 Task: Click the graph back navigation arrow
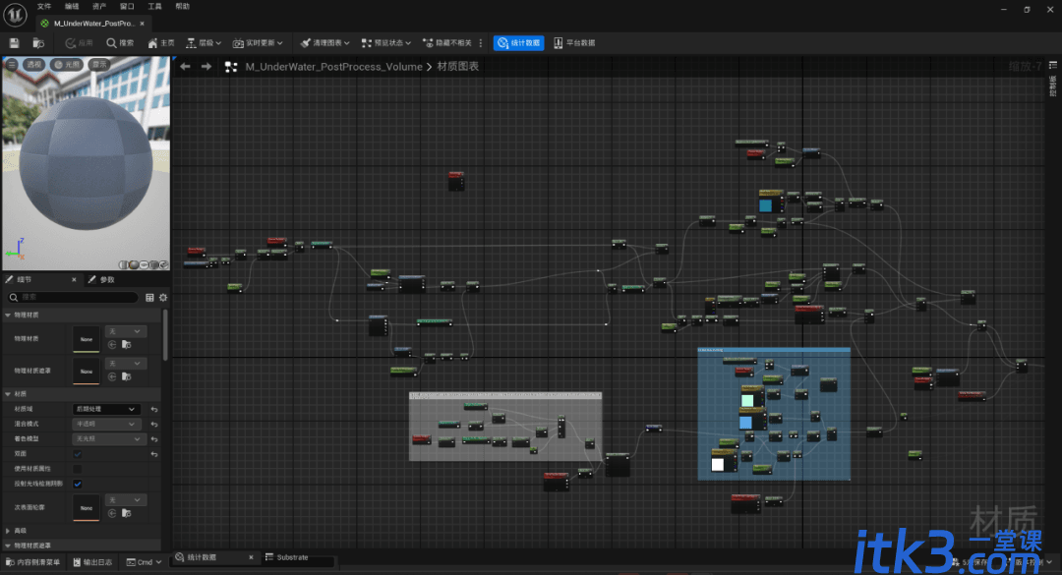pos(185,67)
